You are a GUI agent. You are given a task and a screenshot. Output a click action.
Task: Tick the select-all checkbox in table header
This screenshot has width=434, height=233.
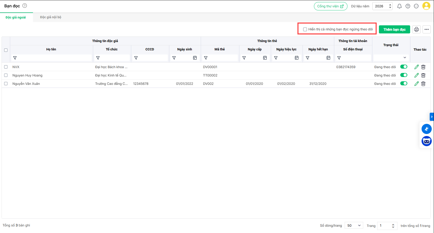pos(6,50)
